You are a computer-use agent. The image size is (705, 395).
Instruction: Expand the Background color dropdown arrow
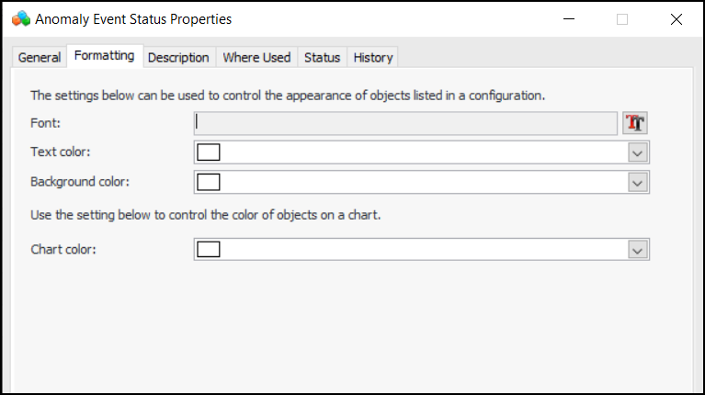click(638, 182)
